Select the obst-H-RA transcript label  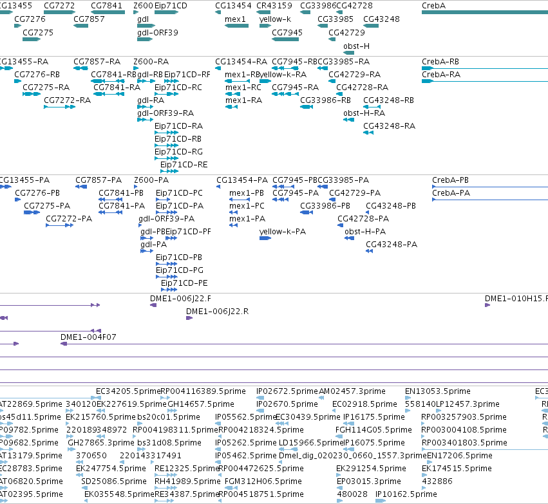click(364, 113)
